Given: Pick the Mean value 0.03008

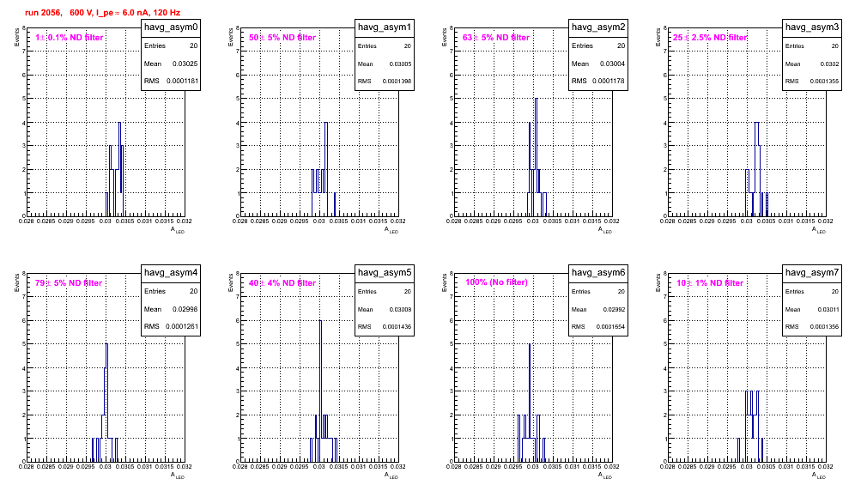Looking at the screenshot, I should click(400, 309).
